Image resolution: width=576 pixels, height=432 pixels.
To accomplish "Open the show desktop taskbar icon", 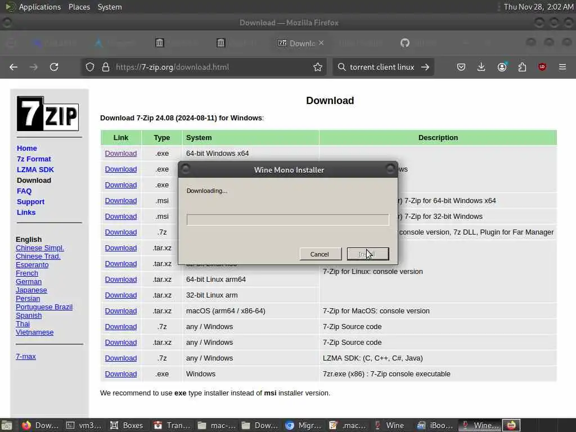I will tap(7, 425).
